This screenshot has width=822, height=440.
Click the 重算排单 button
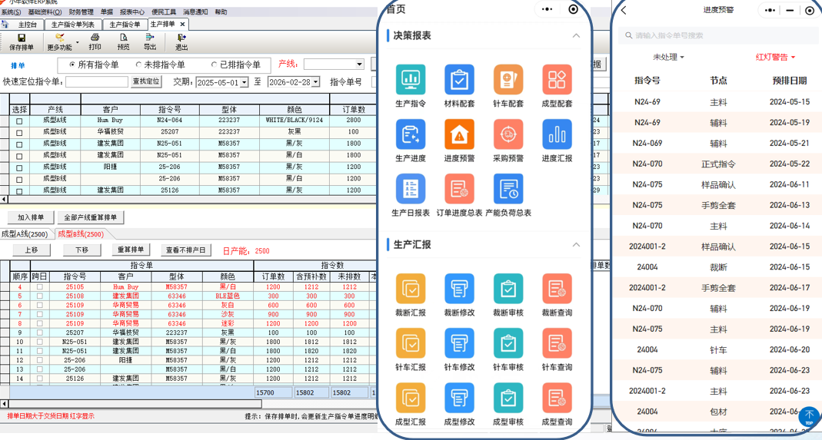(131, 250)
